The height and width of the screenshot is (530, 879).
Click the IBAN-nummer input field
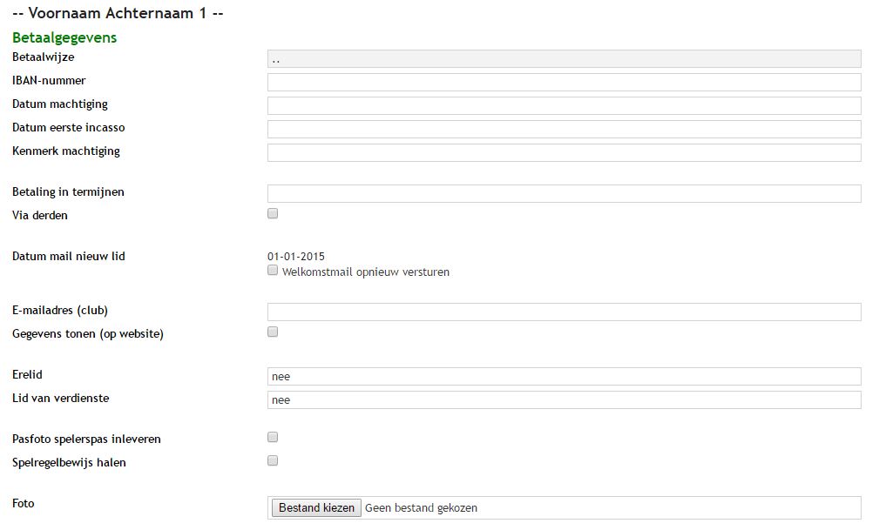[x=564, y=83]
